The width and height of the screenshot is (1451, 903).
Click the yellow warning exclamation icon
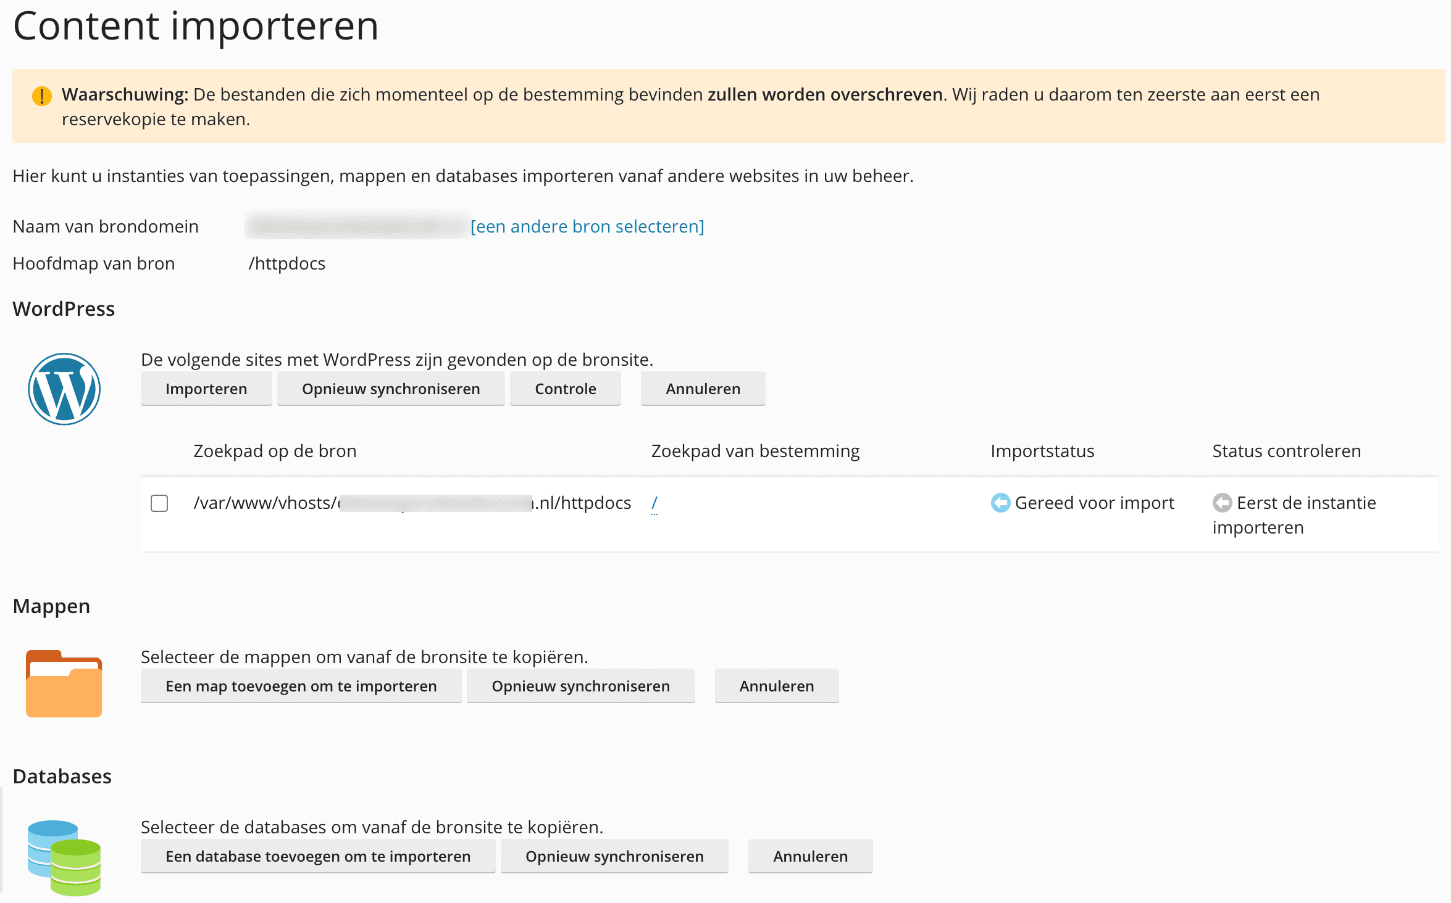click(42, 96)
